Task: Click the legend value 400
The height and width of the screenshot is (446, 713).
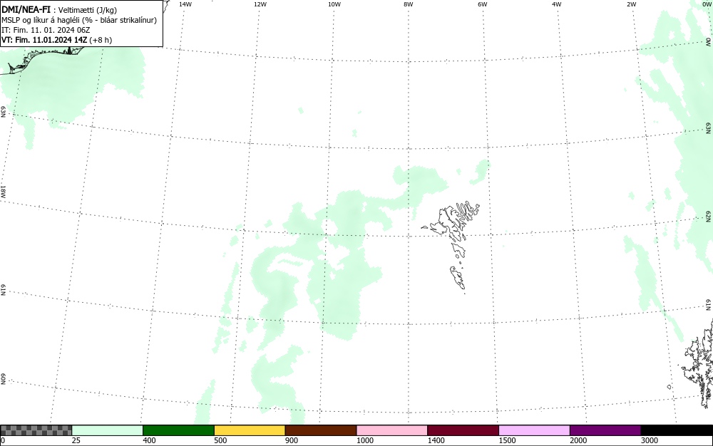Action: coord(149,440)
